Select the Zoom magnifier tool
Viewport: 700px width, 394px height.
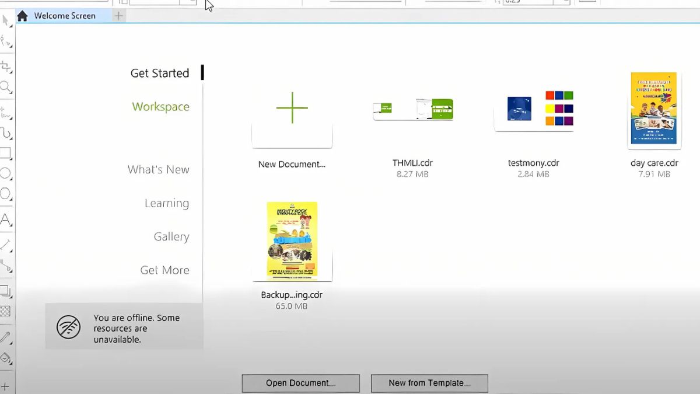6,88
